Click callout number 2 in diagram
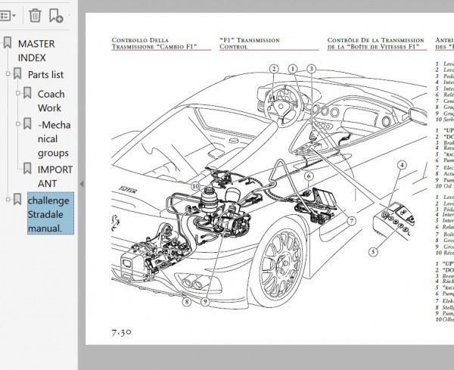Viewport: 454px width, 370px height. (x=274, y=69)
